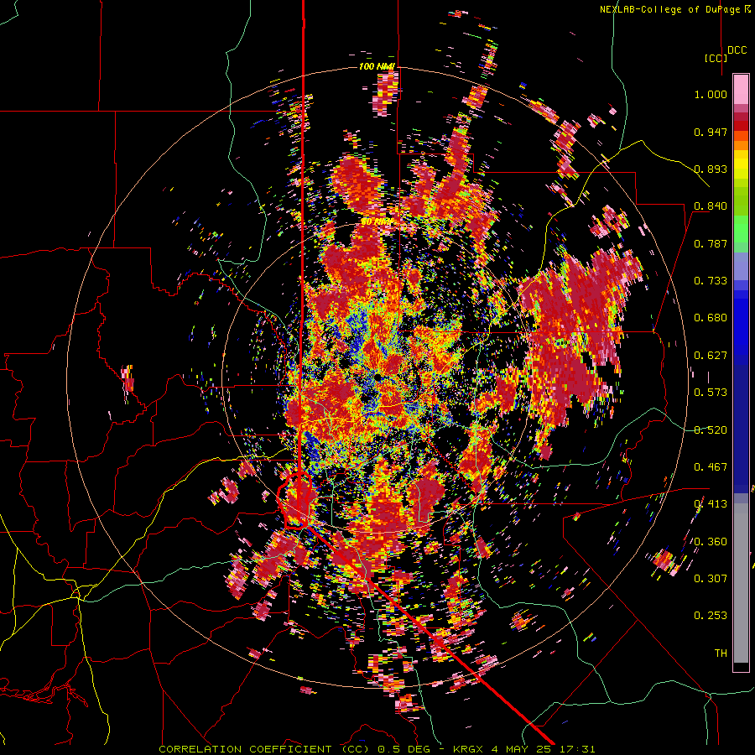Click the NEXLAB-College of DuPage credit text
The image size is (755, 755).
[669, 9]
